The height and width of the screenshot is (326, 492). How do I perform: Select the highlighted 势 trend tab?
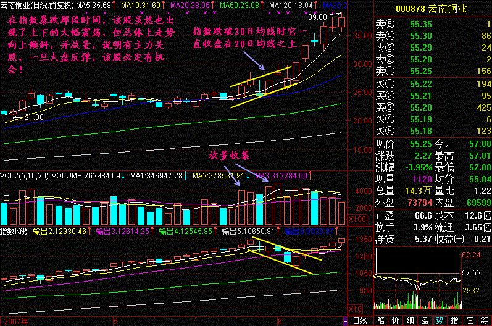440,320
